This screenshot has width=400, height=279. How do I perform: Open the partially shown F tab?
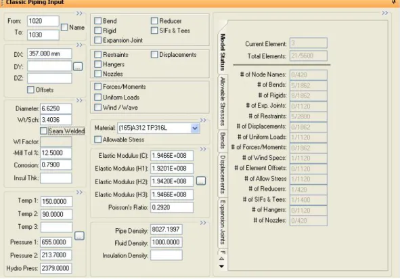tap(223, 253)
